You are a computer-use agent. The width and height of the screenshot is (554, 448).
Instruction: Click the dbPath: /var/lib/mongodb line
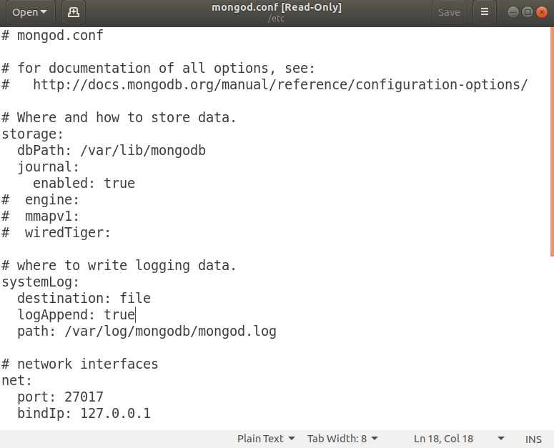click(x=112, y=151)
